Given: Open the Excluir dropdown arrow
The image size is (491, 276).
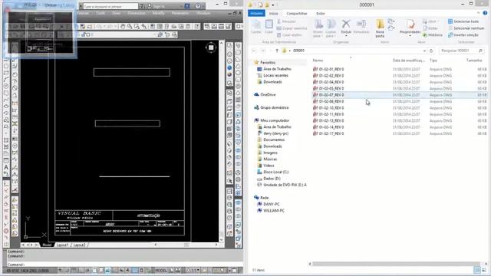Looking at the screenshot, I should click(x=346, y=36).
